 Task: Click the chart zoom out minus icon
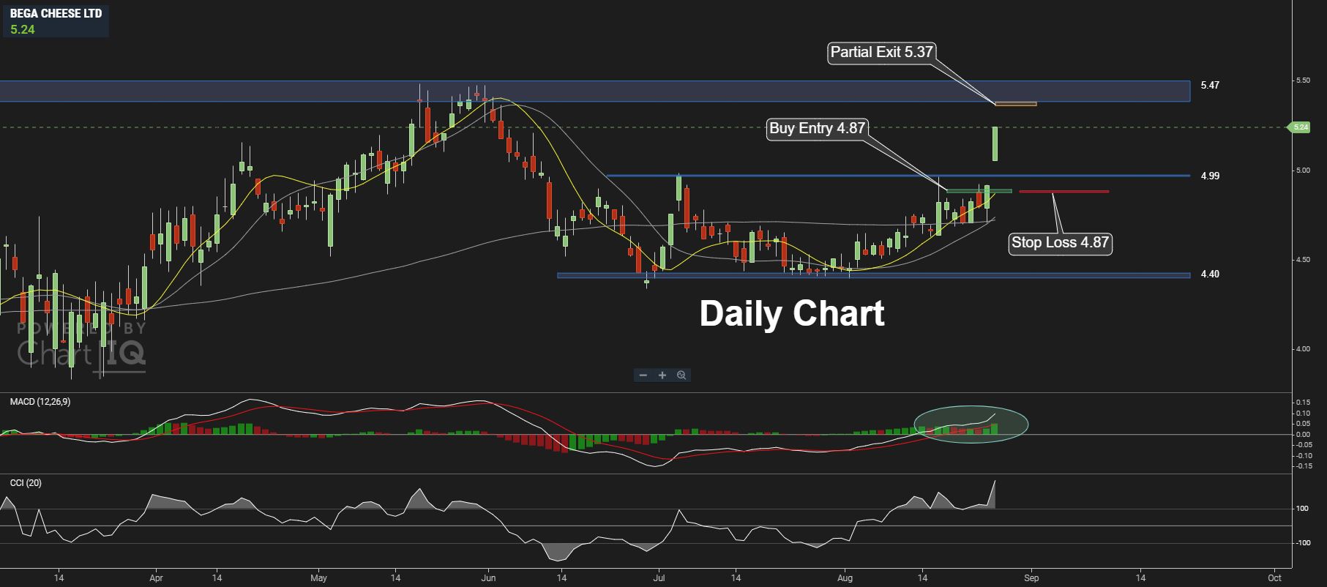pyautogui.click(x=643, y=375)
